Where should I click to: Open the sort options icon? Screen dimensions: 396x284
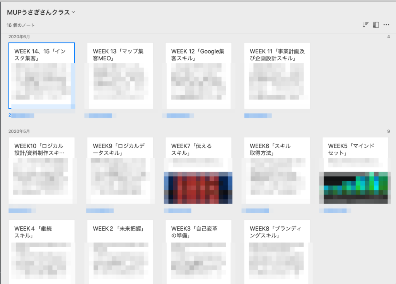(x=365, y=25)
